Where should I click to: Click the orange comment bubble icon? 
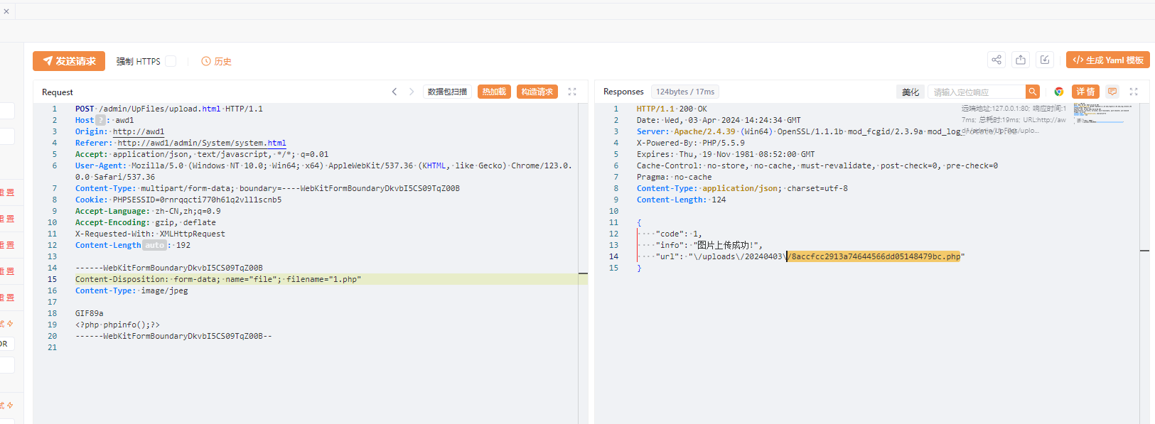[1112, 92]
